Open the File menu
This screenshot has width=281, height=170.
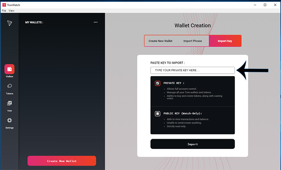pos(4,11)
